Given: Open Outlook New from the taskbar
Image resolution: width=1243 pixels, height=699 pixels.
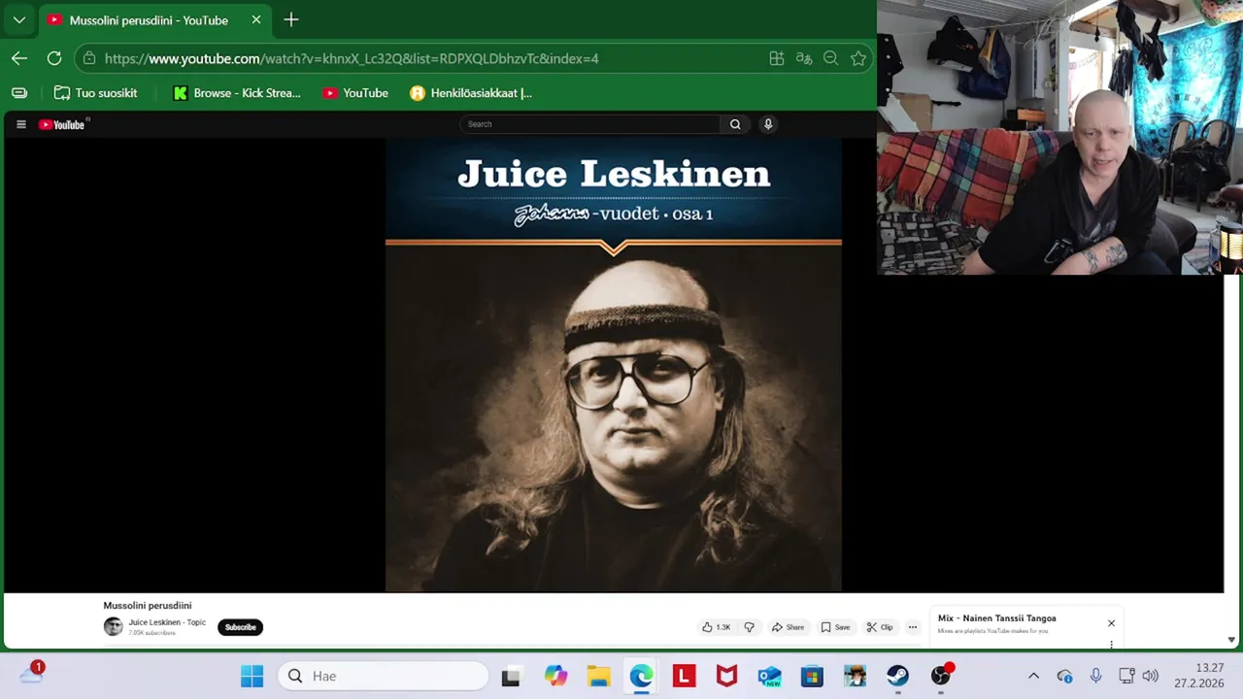Looking at the screenshot, I should (769, 676).
